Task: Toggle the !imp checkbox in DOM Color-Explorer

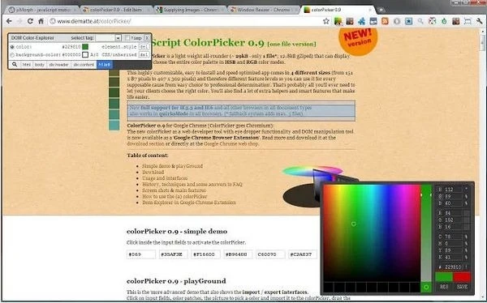Action: click(127, 38)
